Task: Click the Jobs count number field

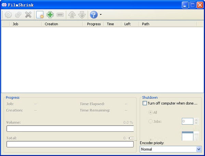Action: [188, 121]
